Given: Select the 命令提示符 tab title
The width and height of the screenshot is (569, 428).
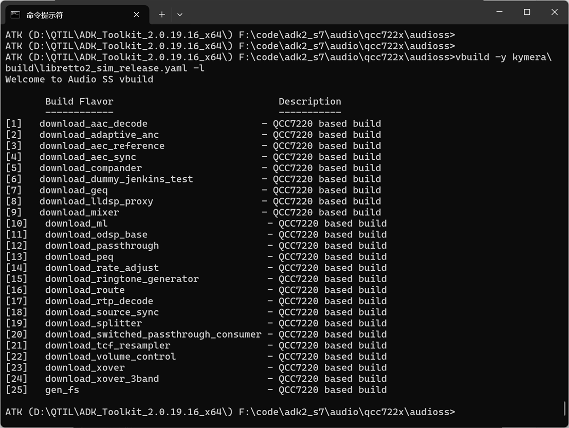Looking at the screenshot, I should pyautogui.click(x=45, y=15).
